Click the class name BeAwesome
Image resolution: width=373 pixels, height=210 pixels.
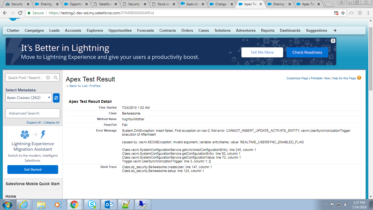coord(131,113)
